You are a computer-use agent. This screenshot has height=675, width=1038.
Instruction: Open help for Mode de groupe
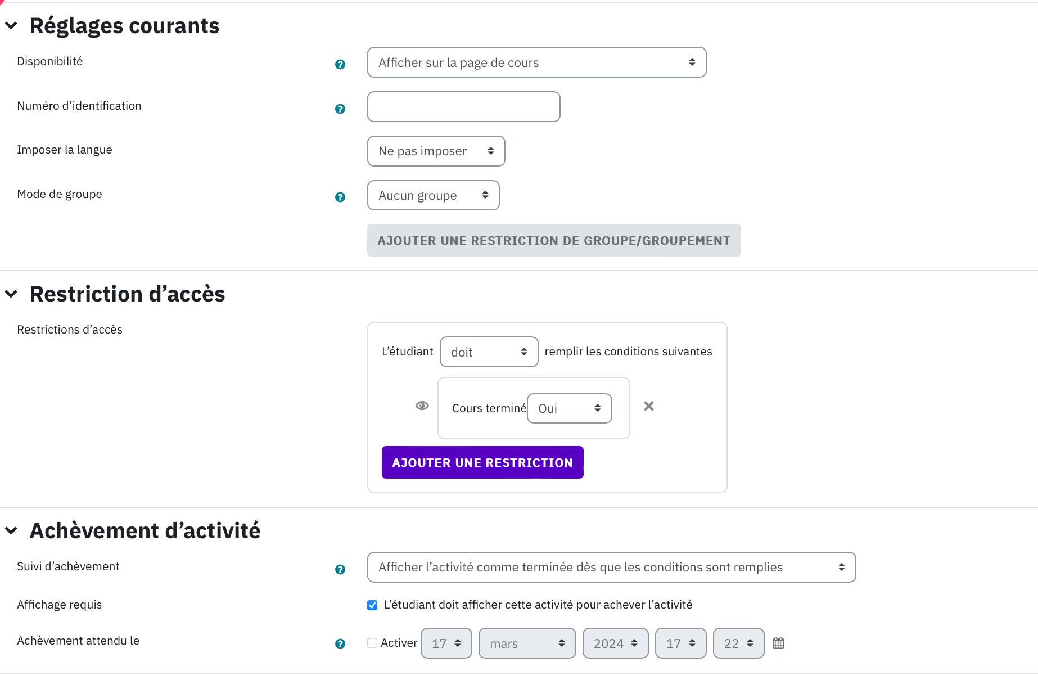[x=340, y=197]
